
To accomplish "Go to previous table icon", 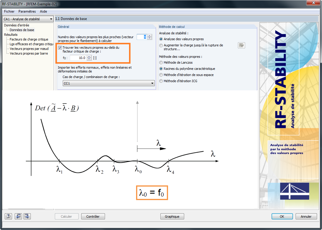I will 18,216.
